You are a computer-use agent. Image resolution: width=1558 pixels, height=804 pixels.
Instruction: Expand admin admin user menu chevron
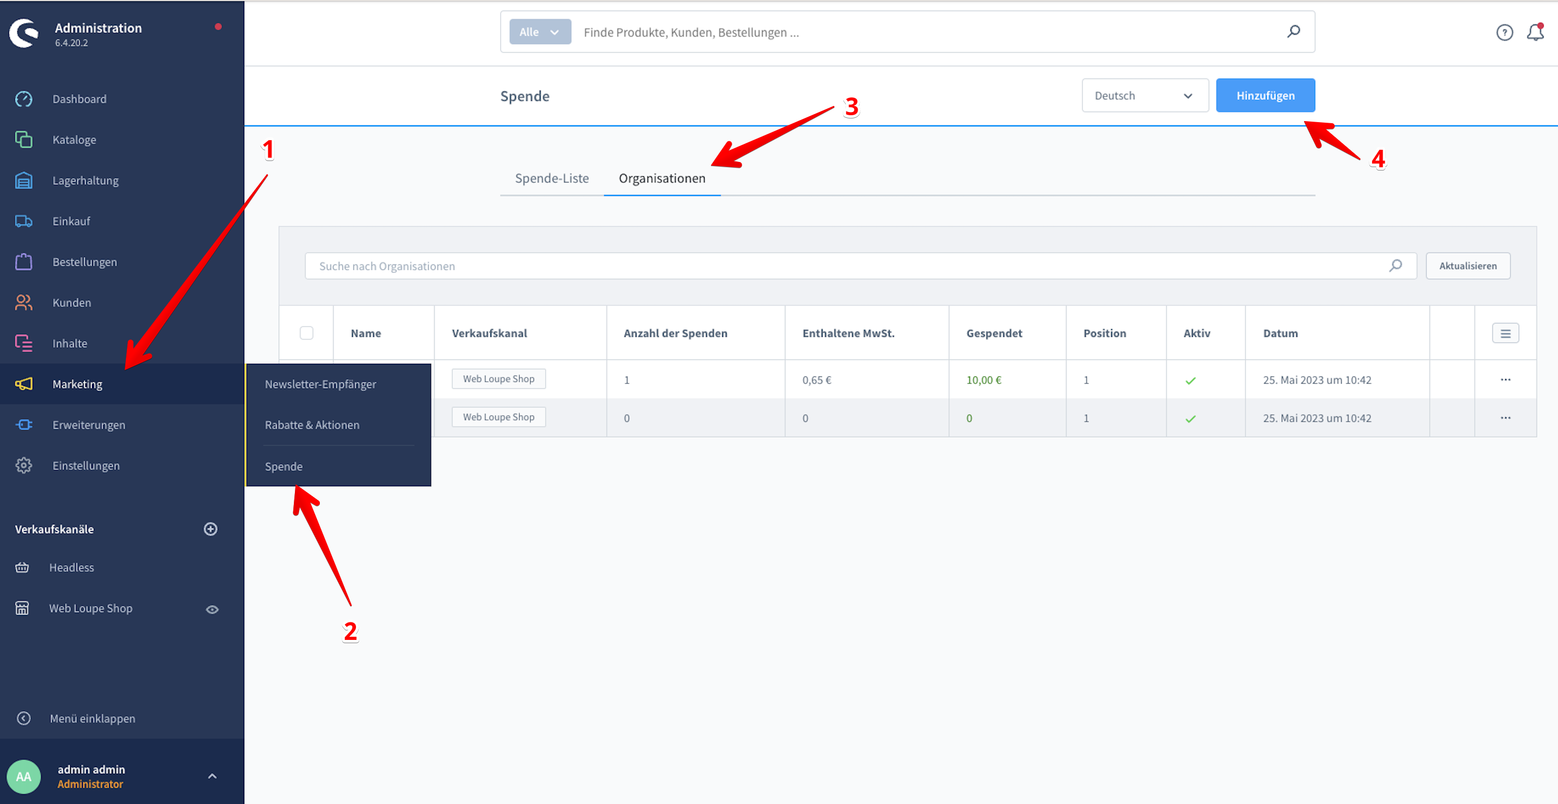(x=211, y=776)
